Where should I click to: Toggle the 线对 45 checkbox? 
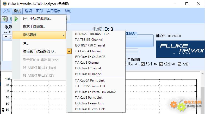coord(143,64)
